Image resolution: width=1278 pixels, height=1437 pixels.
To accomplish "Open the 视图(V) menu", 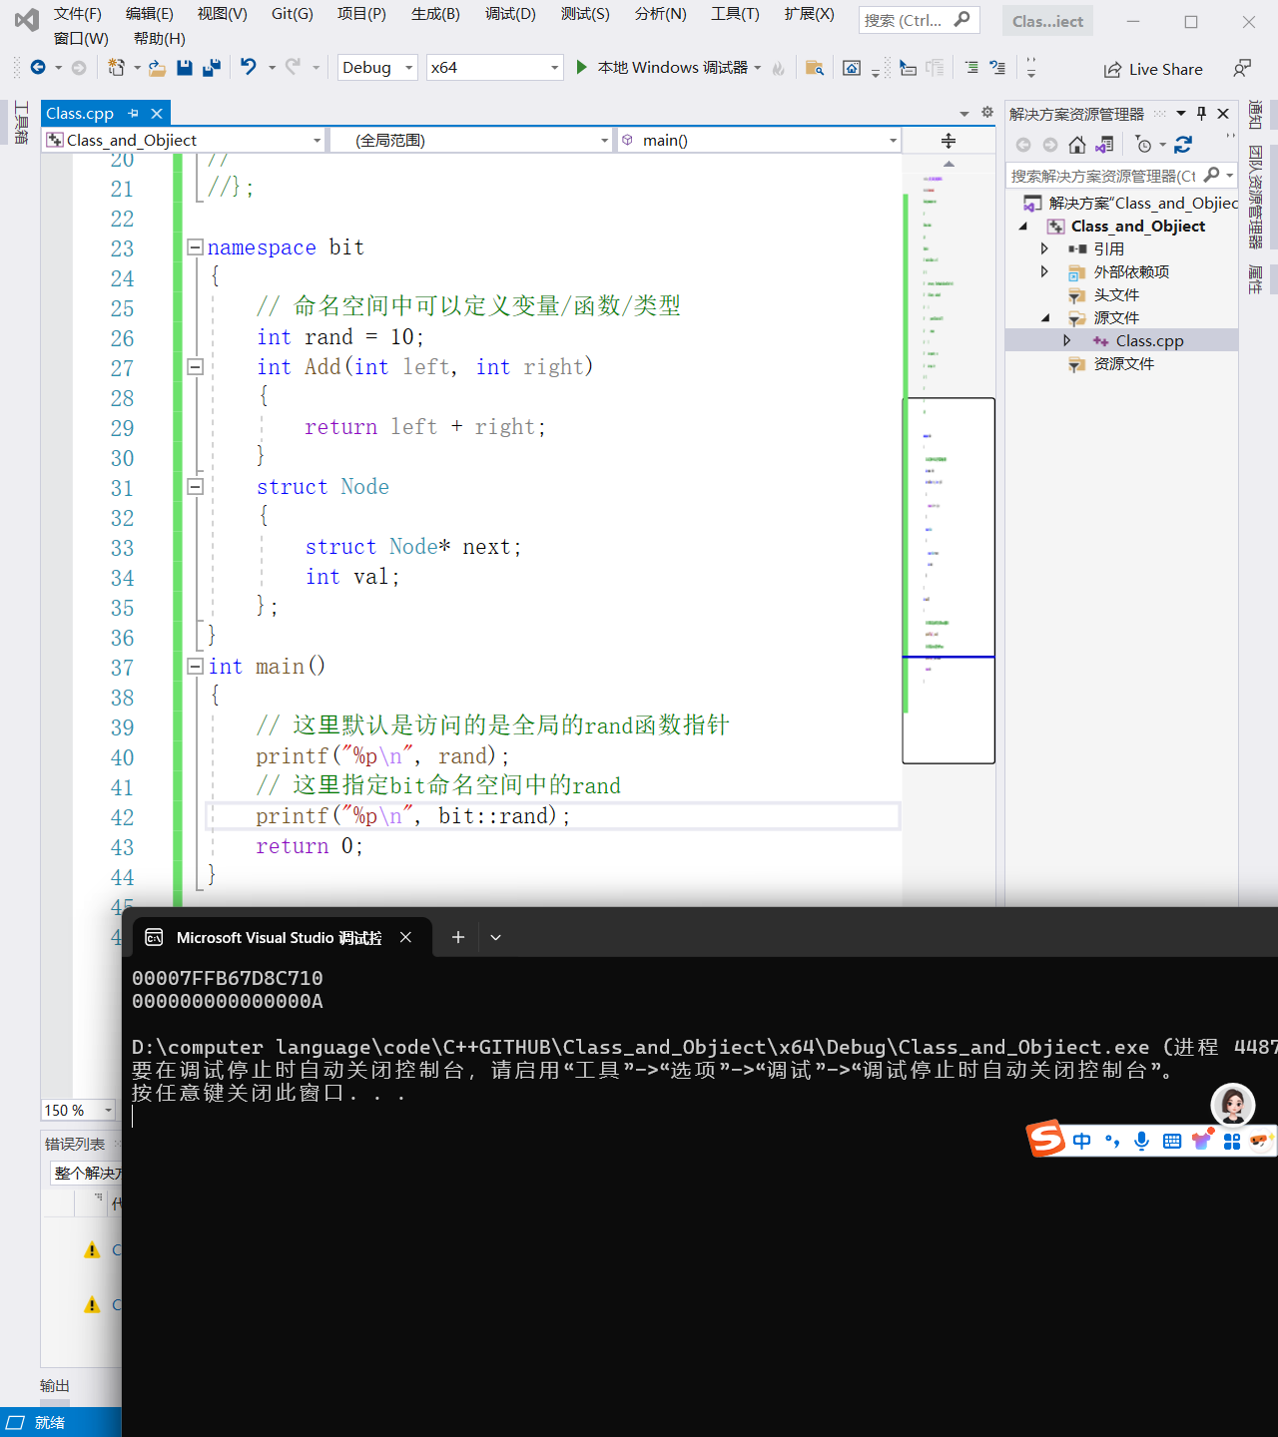I will tap(222, 13).
